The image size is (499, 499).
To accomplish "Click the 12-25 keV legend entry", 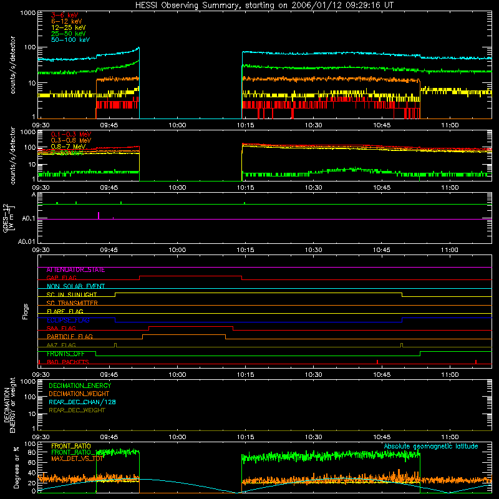I will (69, 27).
